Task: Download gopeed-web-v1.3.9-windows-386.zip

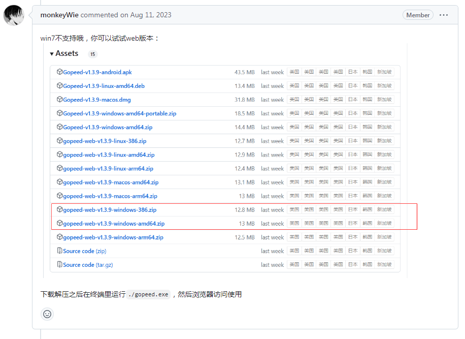Action: [110, 209]
